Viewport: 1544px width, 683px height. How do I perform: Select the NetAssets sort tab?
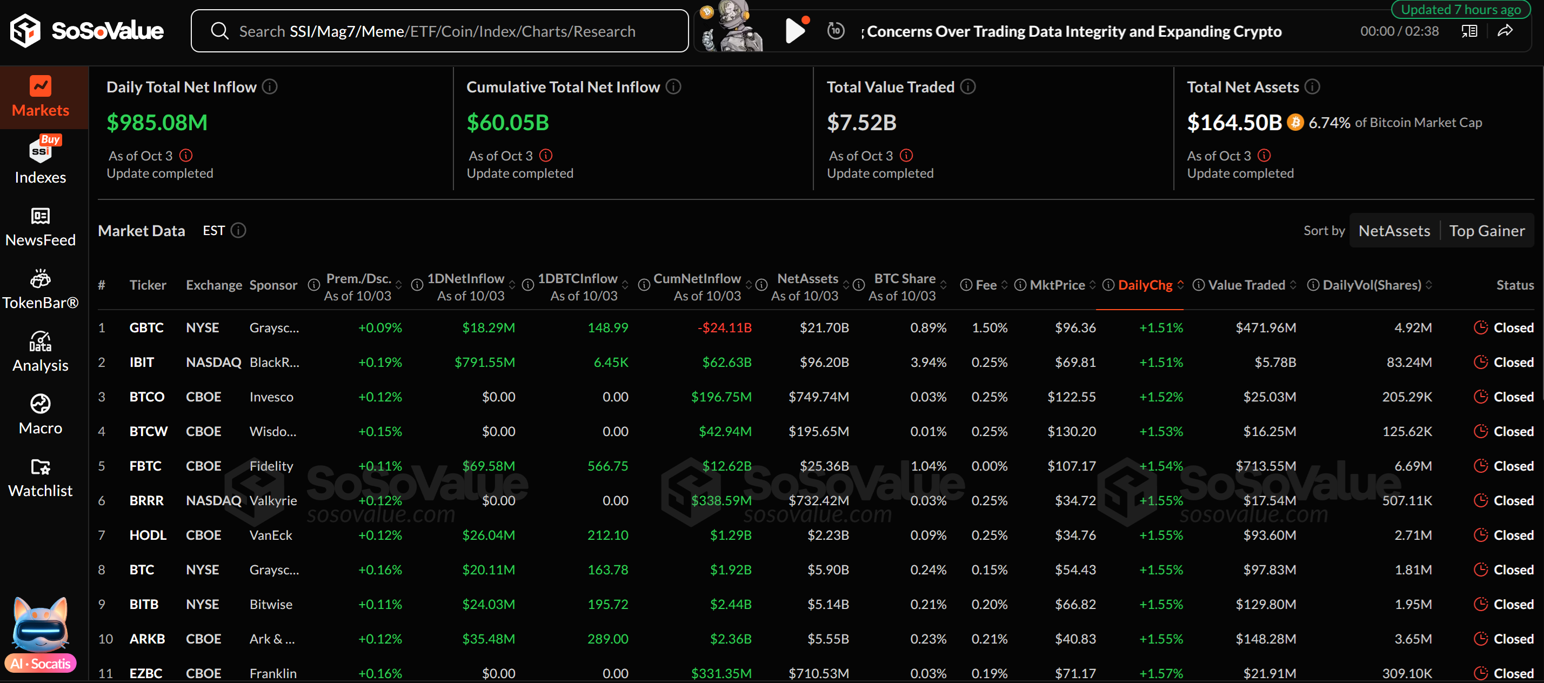coord(1394,231)
